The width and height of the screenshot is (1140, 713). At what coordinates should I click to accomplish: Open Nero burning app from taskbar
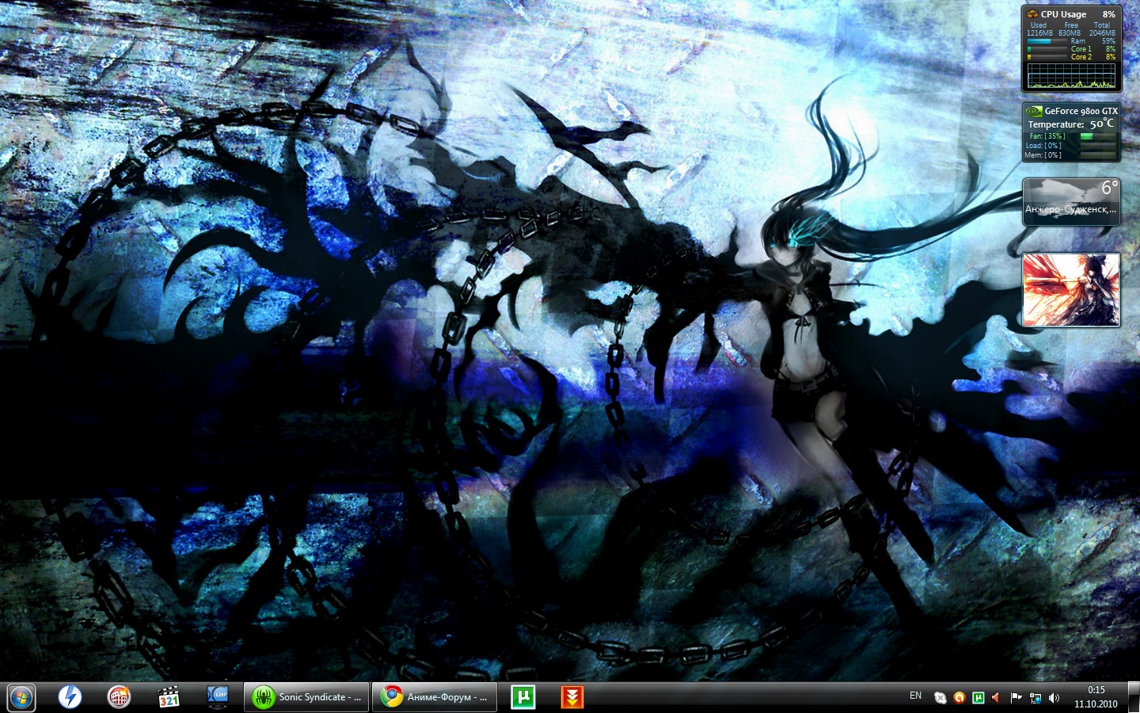[x=120, y=697]
